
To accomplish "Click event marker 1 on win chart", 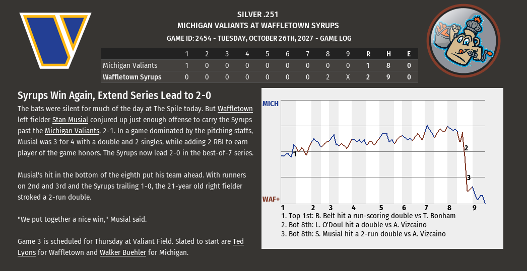I will click(x=295, y=154).
